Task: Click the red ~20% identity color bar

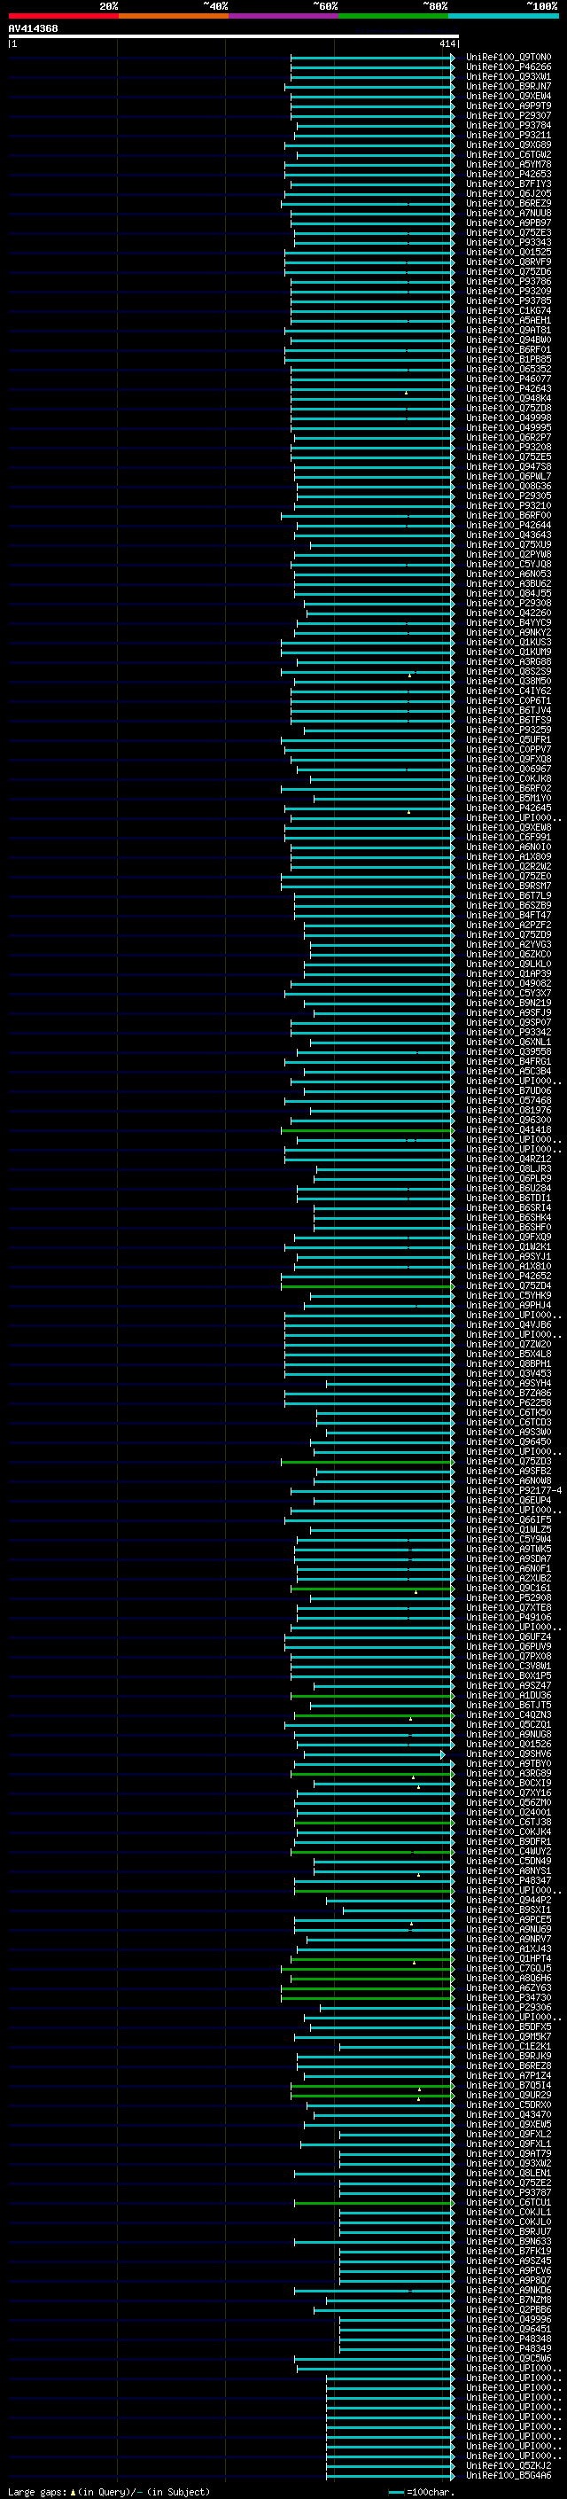Action: 63,16
